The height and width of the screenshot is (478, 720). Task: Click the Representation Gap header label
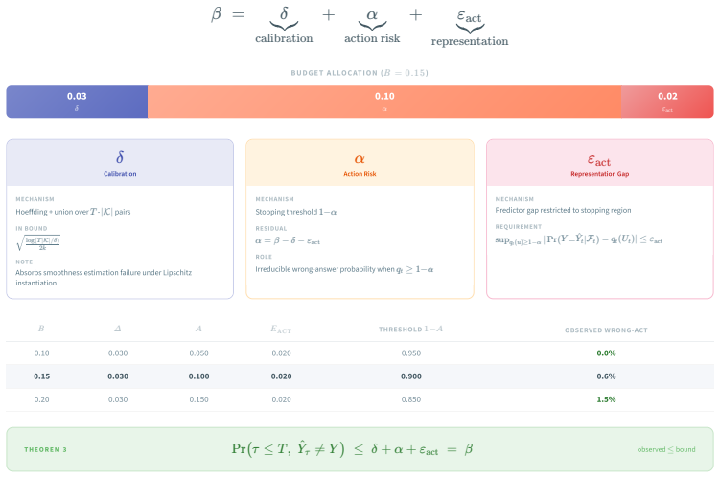pos(600,174)
